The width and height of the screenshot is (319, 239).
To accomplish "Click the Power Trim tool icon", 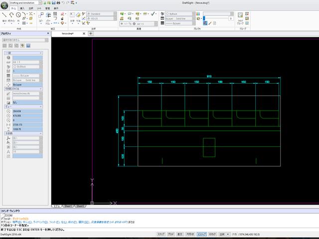I will (x=48, y=15).
